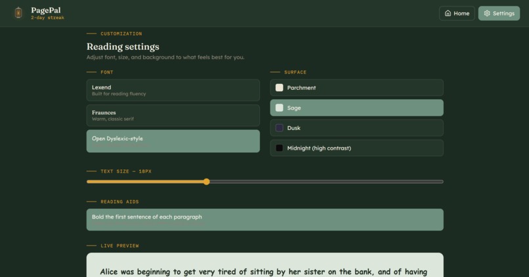This screenshot has height=277, width=529.
Task: Click the Parchment cream color swatch
Action: coord(280,88)
